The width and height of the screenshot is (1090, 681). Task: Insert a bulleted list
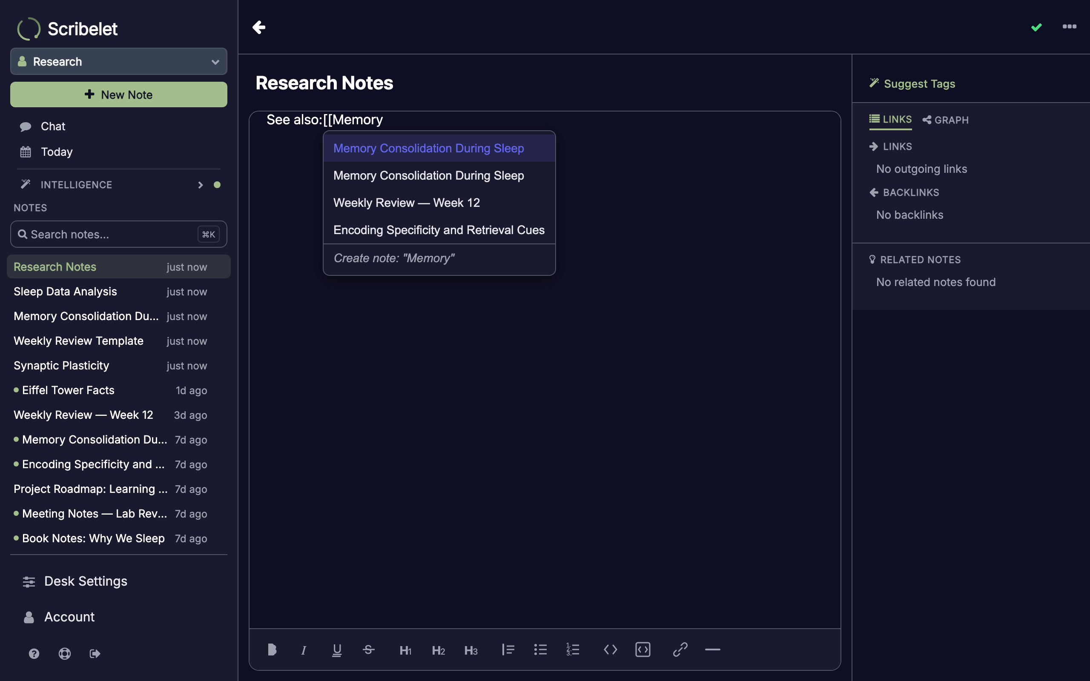point(540,650)
